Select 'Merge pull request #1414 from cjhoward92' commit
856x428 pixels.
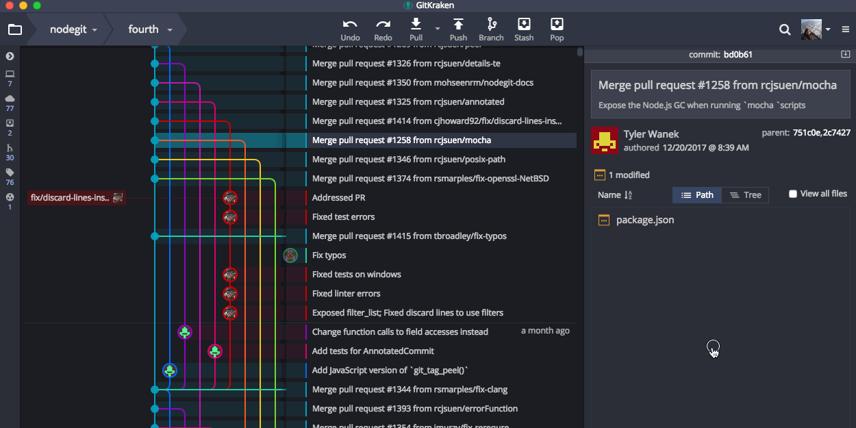point(438,121)
